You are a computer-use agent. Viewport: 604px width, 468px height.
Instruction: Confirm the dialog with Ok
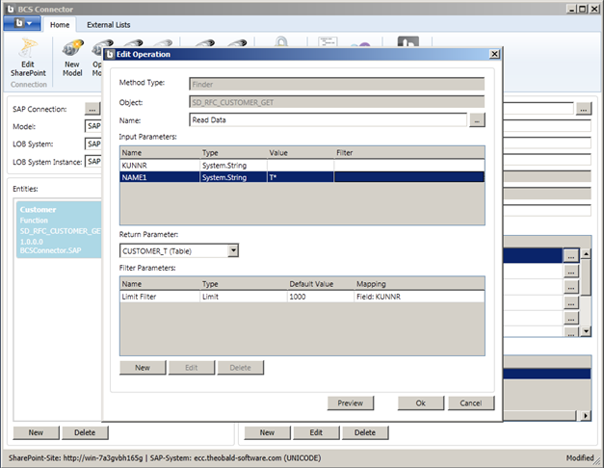421,403
